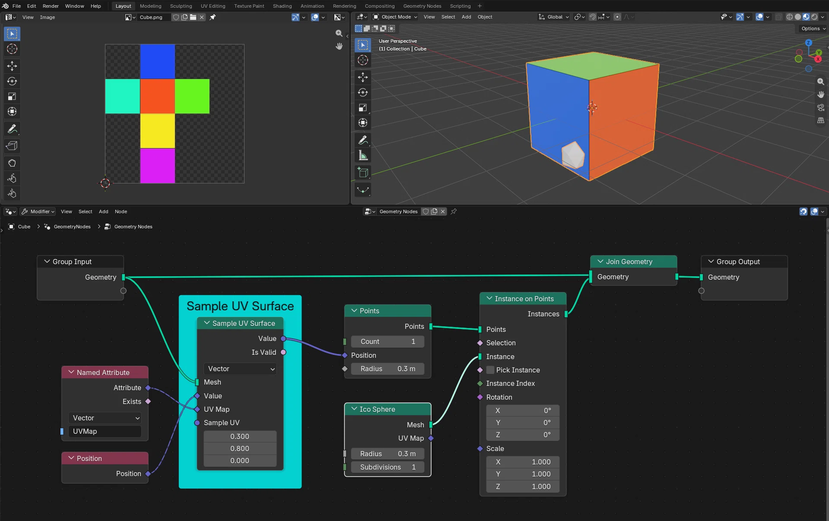Select the Annotate tool in 3D viewport
The height and width of the screenshot is (521, 829).
pos(363,140)
